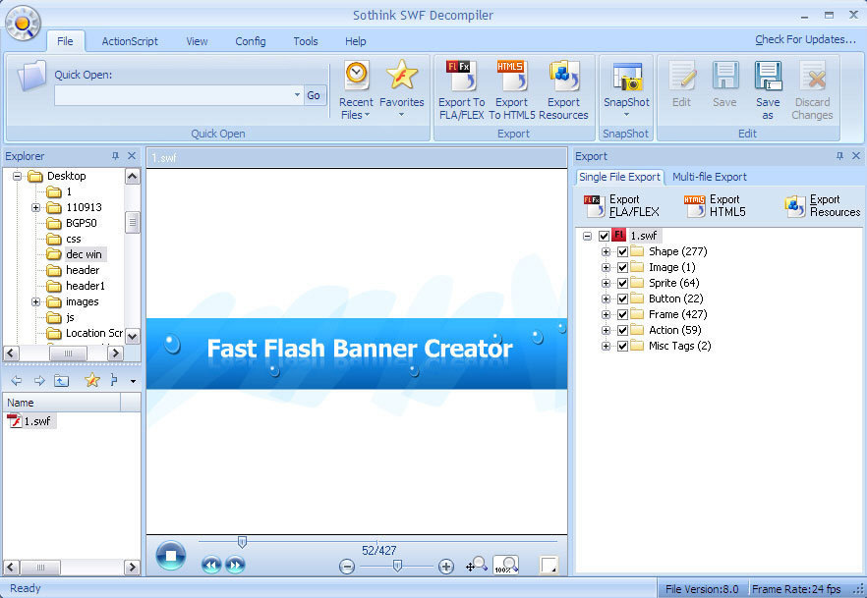Switch to Multi-file Export tab
867x598 pixels.
click(x=710, y=177)
